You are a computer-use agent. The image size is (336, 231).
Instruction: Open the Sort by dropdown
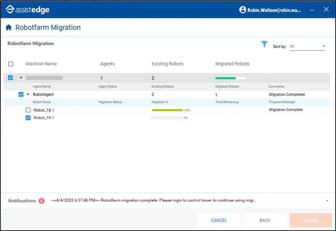(x=307, y=46)
